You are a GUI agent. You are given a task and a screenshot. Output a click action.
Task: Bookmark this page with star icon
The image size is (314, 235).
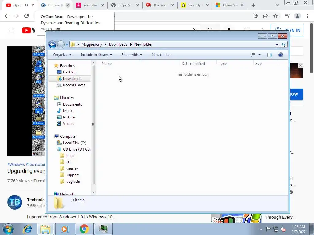[275, 16]
